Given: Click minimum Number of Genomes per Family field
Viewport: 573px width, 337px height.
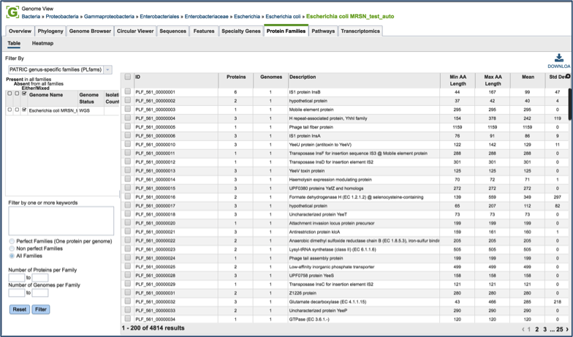Looking at the screenshot, I should [16, 292].
